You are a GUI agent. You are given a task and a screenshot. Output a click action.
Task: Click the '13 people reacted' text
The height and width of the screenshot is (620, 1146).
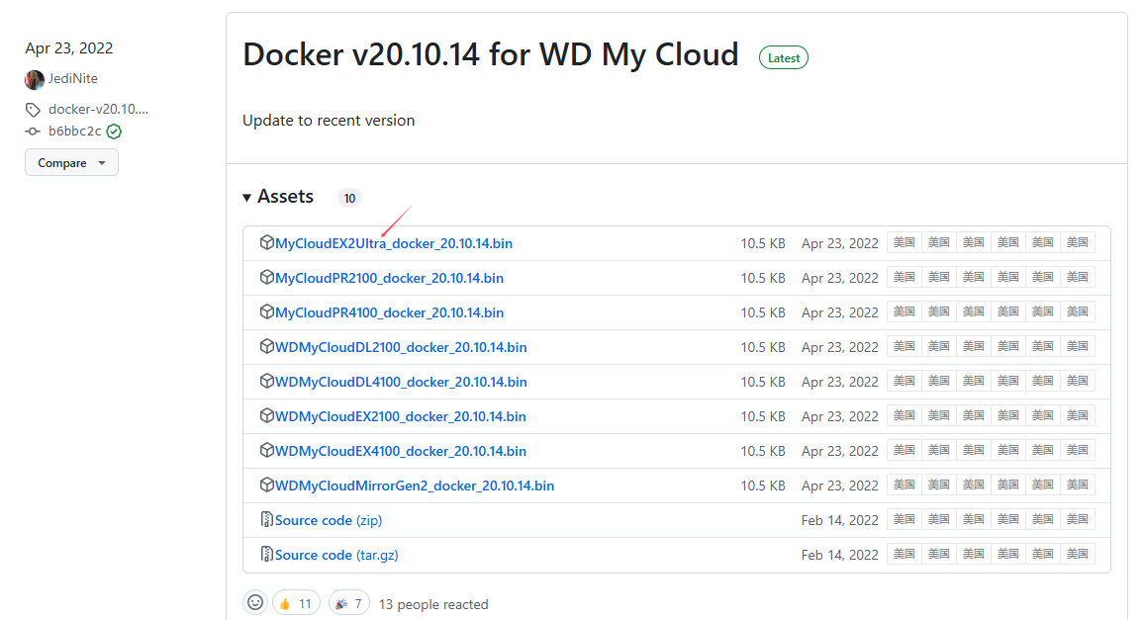tap(433, 604)
